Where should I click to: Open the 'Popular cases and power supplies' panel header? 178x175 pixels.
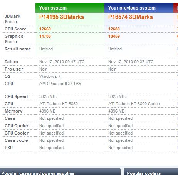pos(60,172)
